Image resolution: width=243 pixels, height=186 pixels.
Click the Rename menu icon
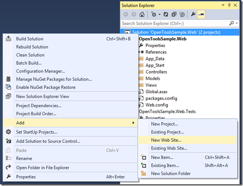(9, 158)
